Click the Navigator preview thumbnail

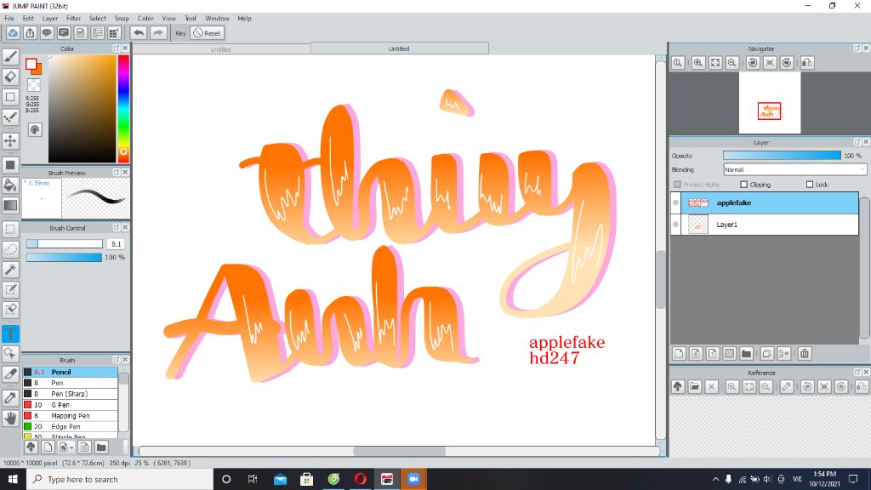pos(769,103)
